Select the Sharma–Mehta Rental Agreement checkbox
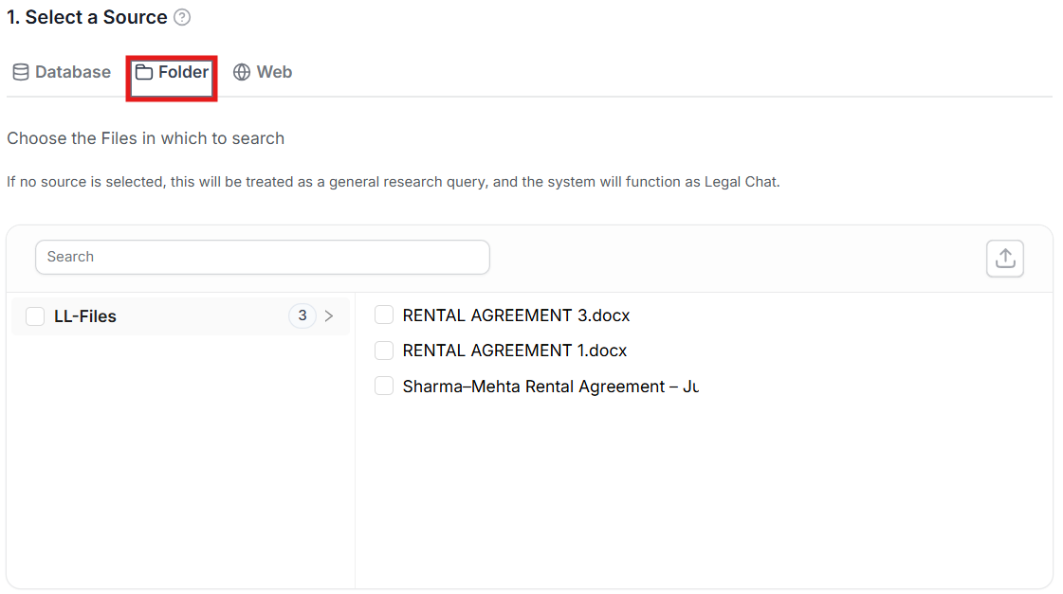Screen dimensions: 1063x594 [384, 387]
